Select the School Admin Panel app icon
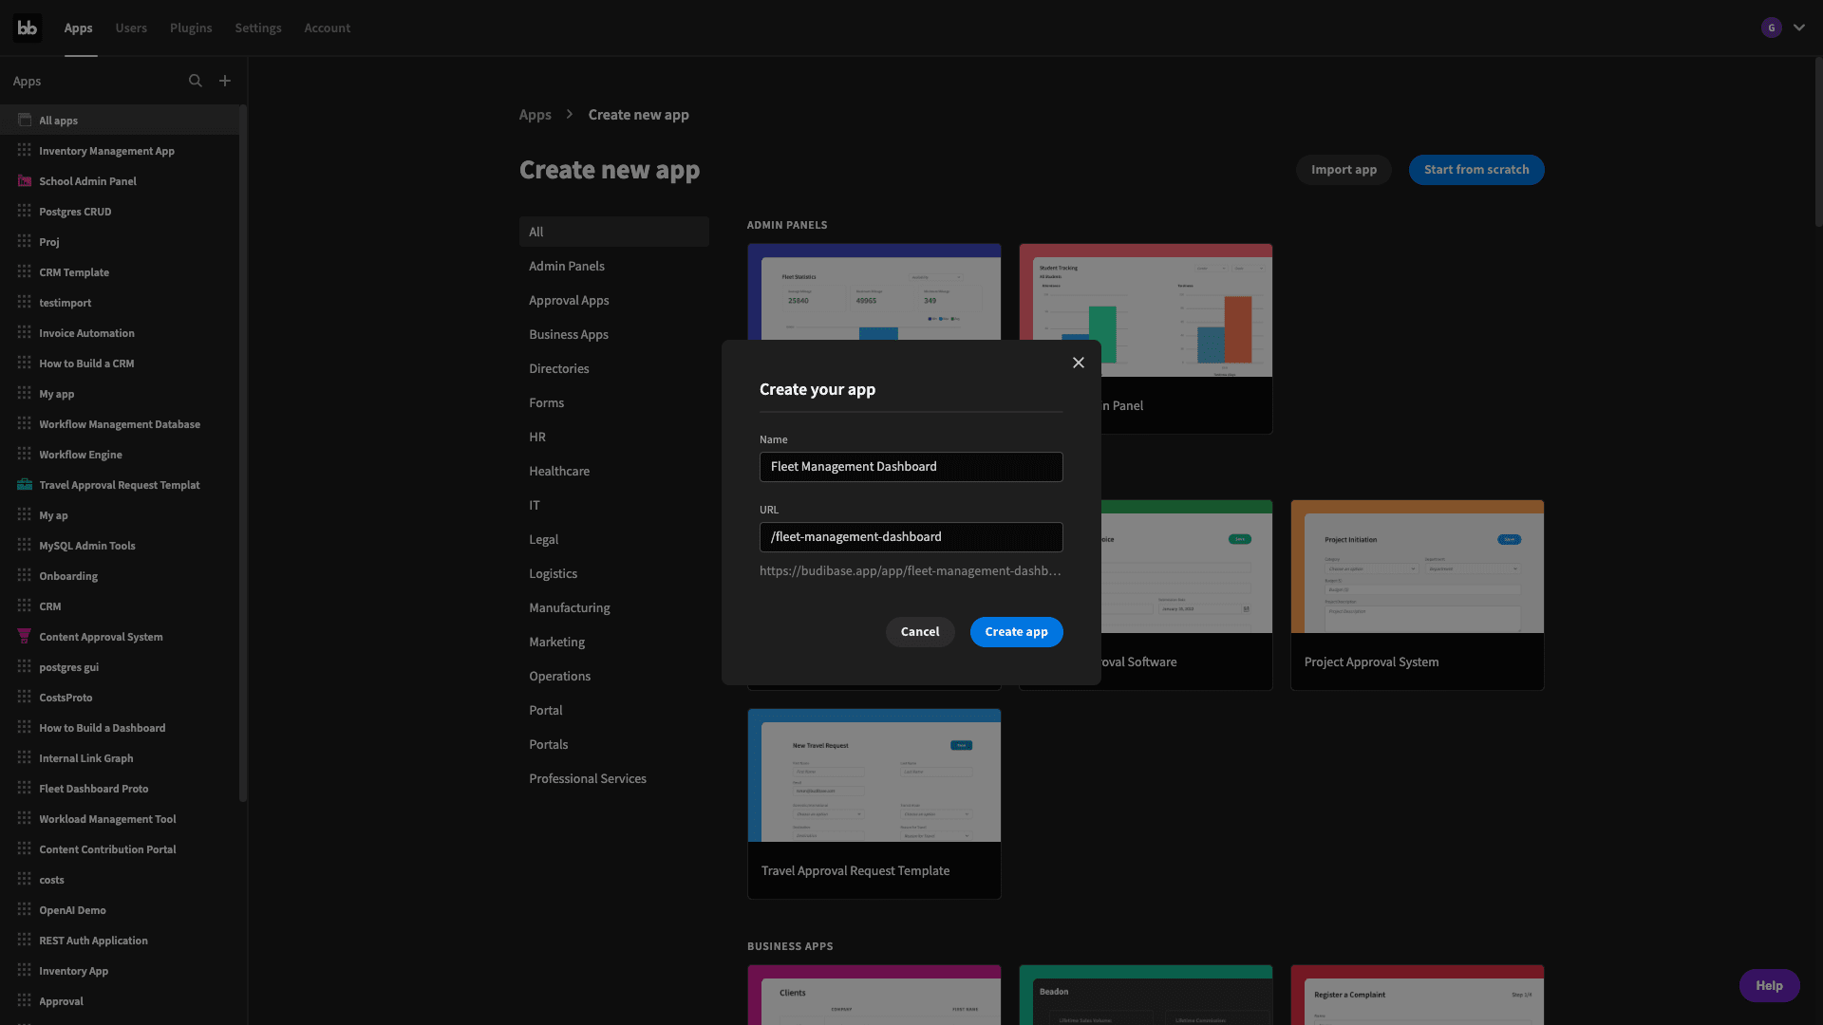This screenshot has height=1025, width=1823. (x=24, y=180)
